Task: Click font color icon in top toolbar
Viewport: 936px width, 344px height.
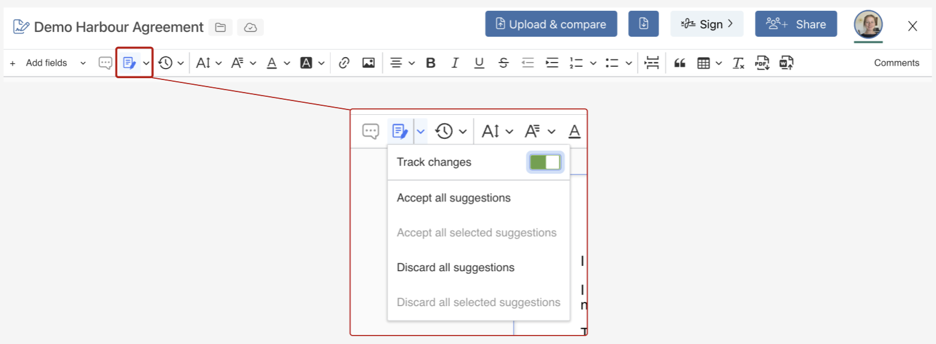Action: pyautogui.click(x=271, y=63)
